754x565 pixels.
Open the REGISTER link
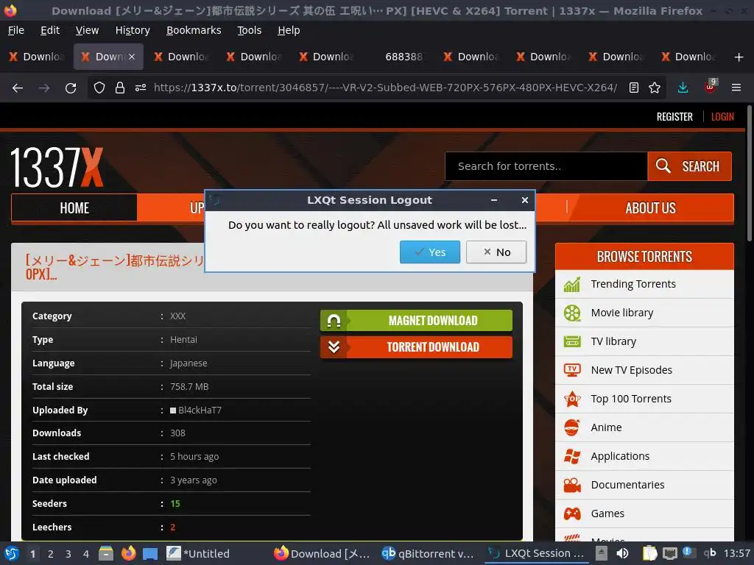674,117
